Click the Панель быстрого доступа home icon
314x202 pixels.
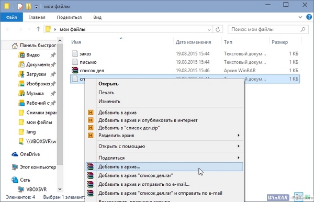click(x=15, y=46)
